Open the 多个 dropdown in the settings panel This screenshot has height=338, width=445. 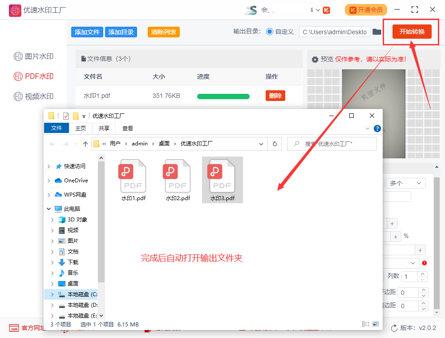(405, 183)
